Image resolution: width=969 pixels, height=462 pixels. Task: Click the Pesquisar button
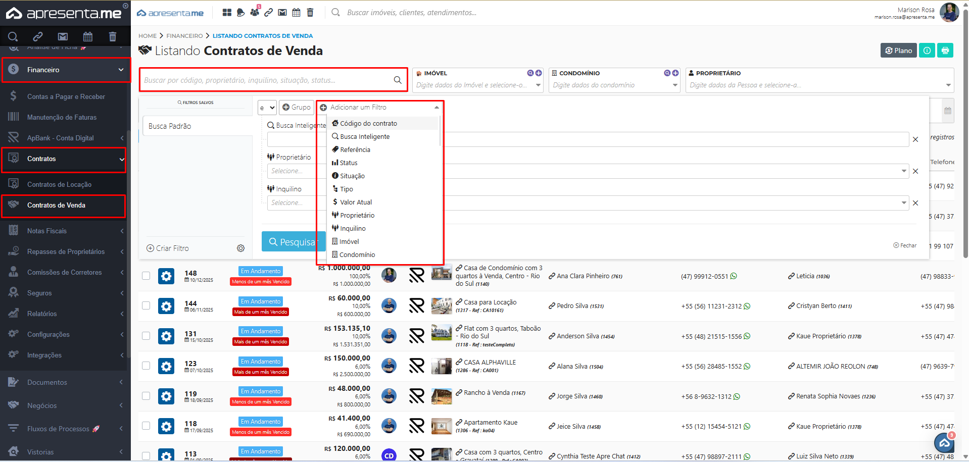pos(293,242)
